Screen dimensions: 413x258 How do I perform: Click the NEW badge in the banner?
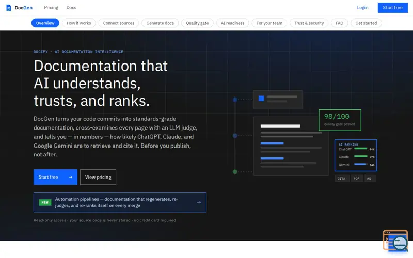(x=45, y=202)
